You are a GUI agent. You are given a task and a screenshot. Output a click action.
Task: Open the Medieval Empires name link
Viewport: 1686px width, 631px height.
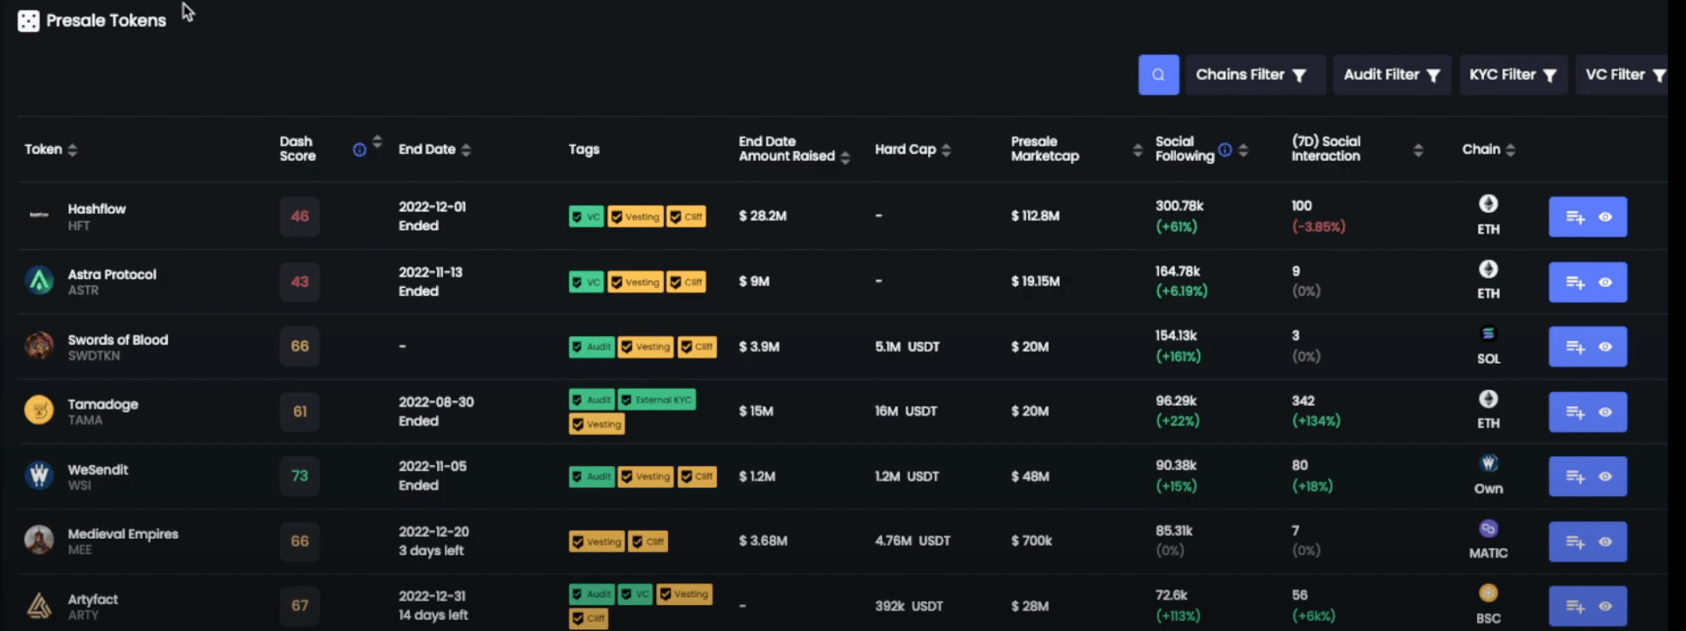tap(123, 534)
